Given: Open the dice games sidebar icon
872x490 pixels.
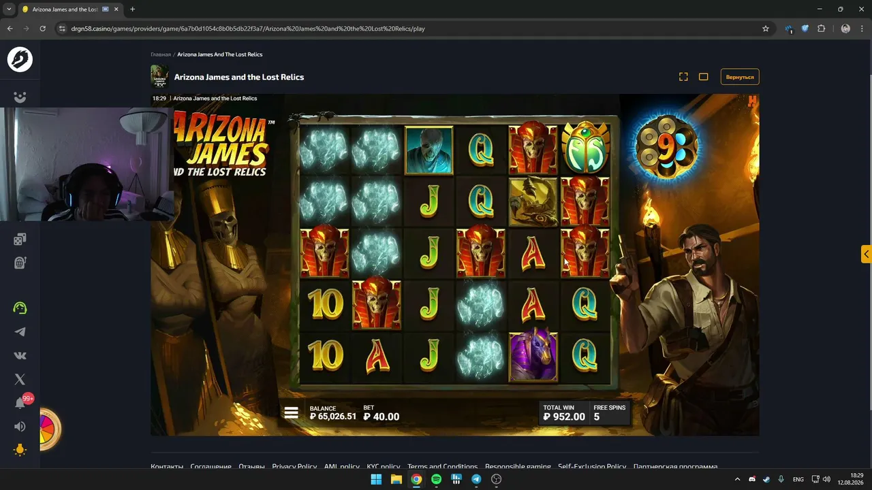Looking at the screenshot, I should (20, 239).
